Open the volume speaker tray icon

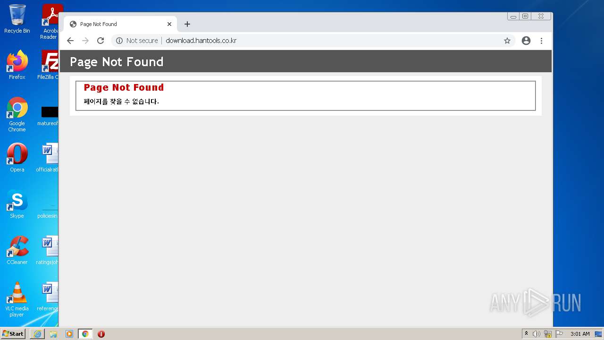pyautogui.click(x=537, y=334)
